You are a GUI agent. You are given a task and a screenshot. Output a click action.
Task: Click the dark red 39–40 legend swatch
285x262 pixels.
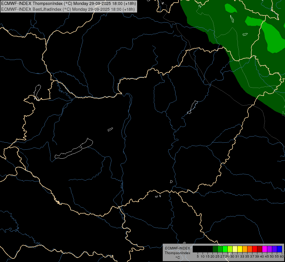[x=260, y=249]
